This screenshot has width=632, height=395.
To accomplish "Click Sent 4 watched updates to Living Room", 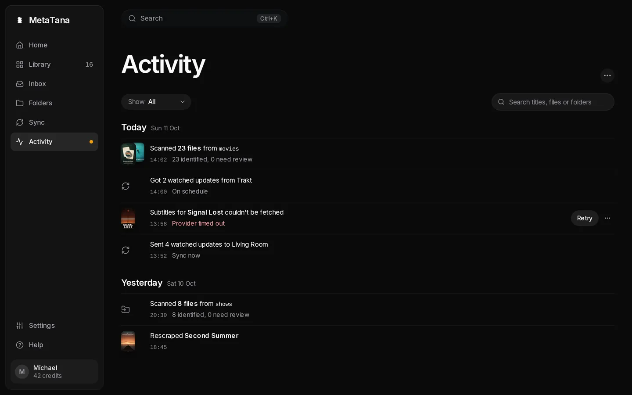I will [x=209, y=244].
